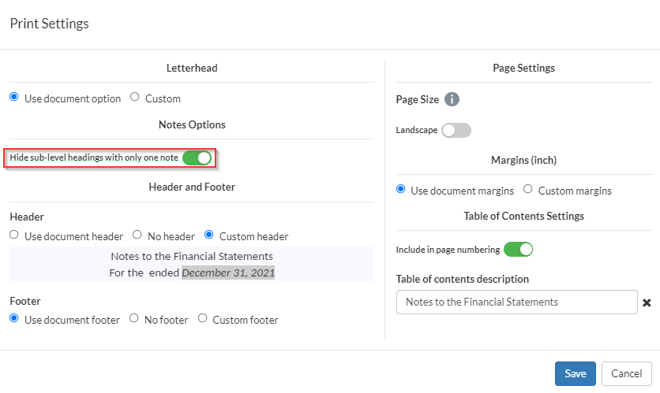Select Custom footer radio button

(x=203, y=319)
